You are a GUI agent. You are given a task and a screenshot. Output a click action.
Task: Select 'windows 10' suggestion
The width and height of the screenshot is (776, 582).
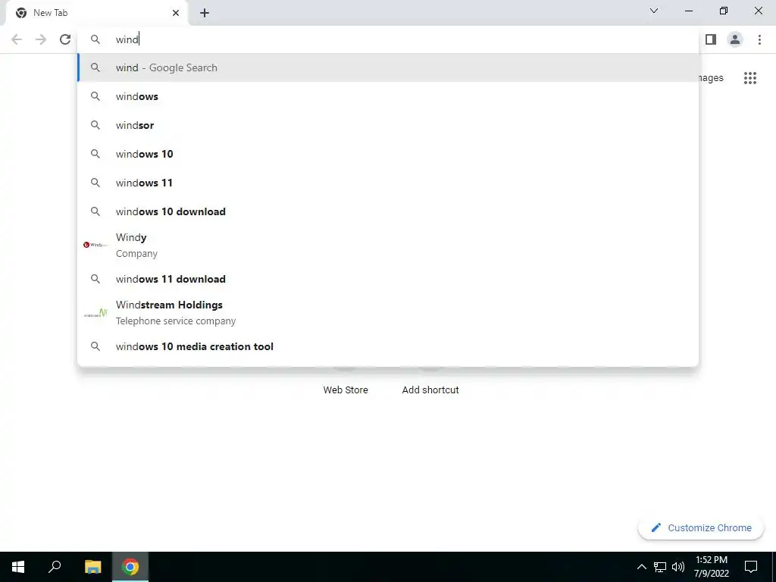[388, 154]
